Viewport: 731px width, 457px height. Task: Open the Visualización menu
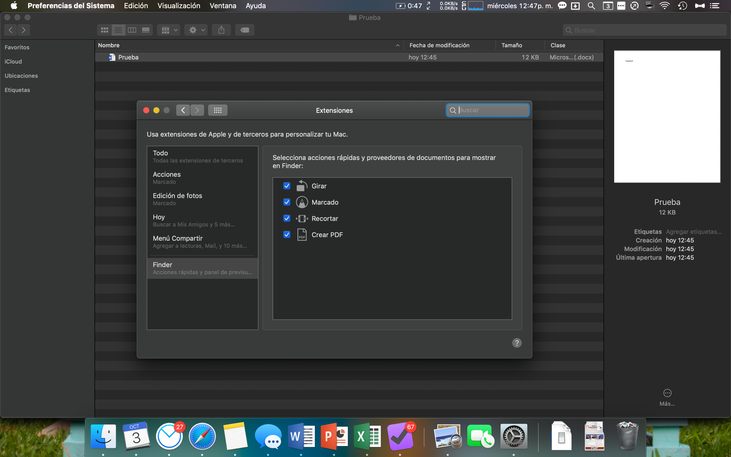179,6
